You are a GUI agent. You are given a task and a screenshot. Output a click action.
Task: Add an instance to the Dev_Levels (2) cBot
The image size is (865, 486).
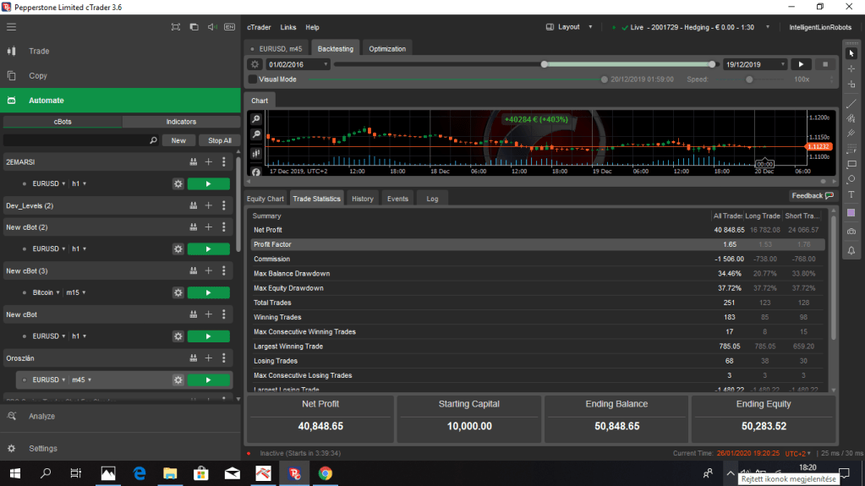point(208,205)
